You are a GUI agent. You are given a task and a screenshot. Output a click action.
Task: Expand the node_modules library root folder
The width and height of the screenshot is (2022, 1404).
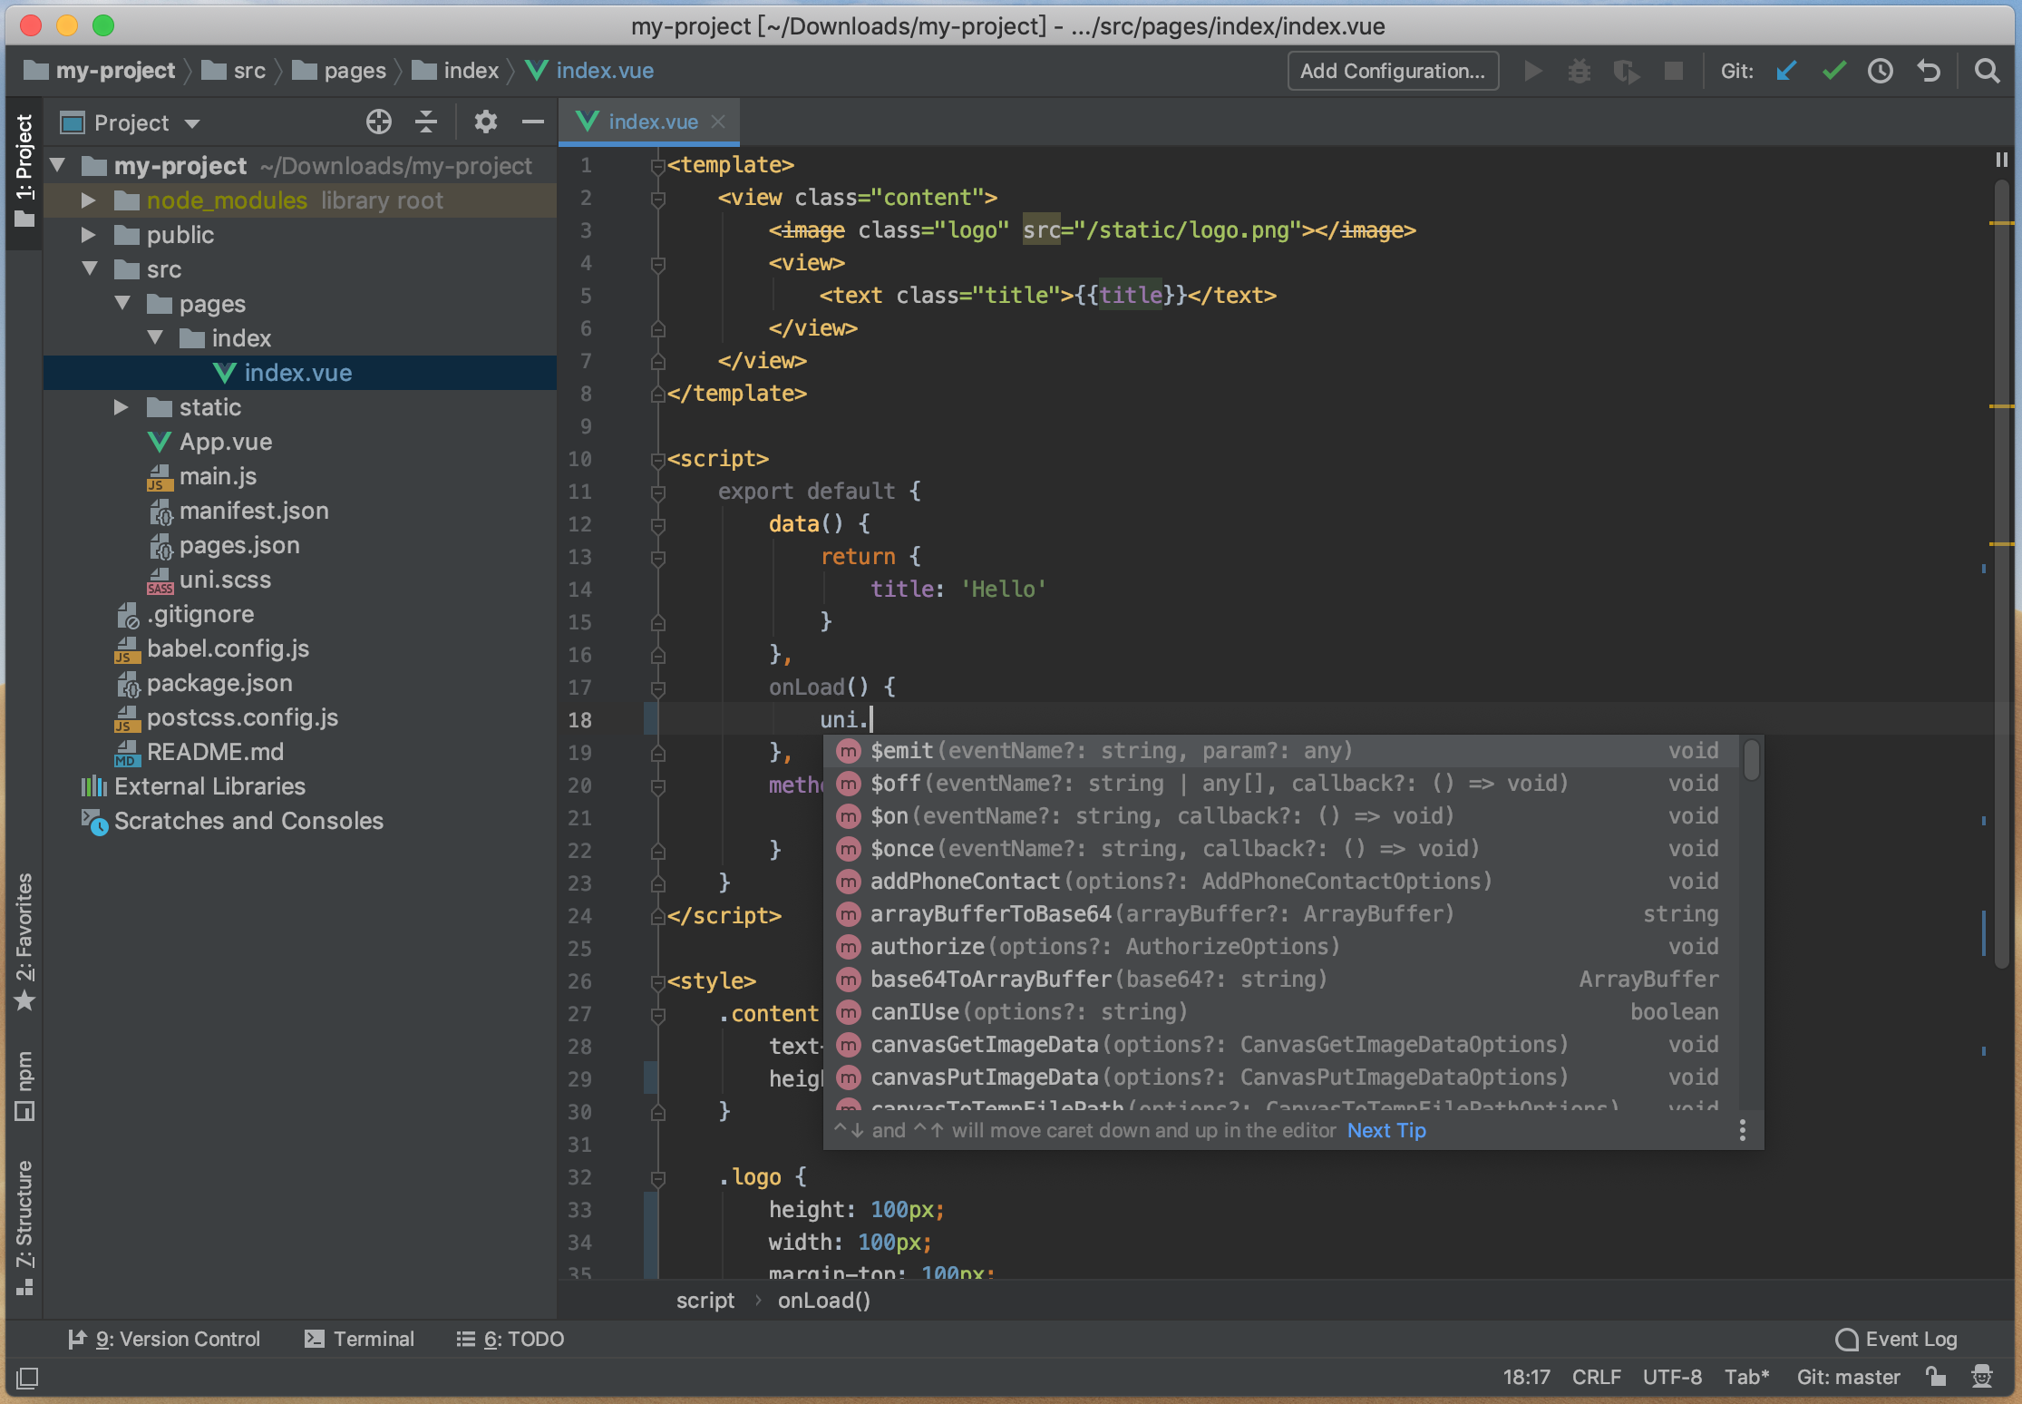click(x=89, y=200)
